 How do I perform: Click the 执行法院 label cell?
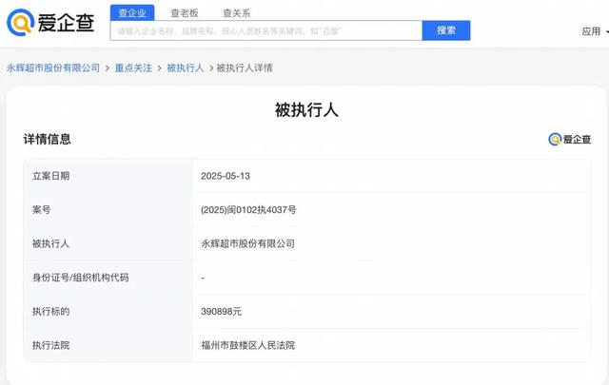108,345
